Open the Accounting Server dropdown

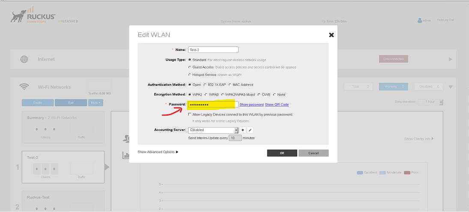point(213,130)
